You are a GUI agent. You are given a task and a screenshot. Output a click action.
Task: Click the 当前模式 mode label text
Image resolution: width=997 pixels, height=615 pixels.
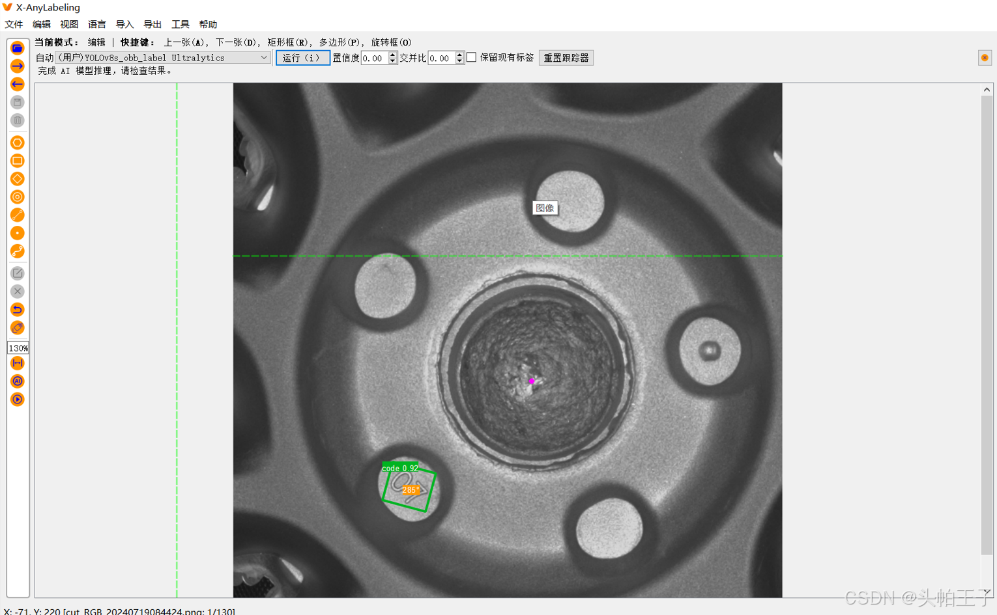(57, 42)
